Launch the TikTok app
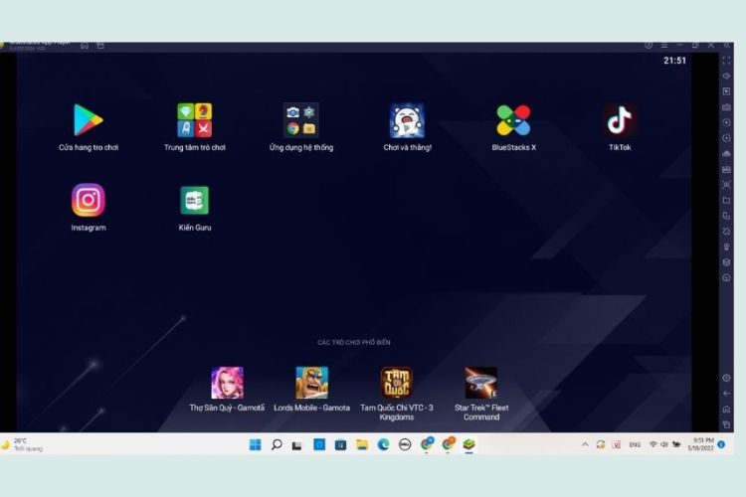The image size is (746, 497). (620, 120)
